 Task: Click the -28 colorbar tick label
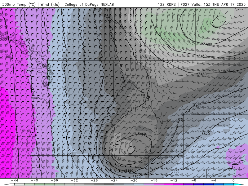pos(94,180)
